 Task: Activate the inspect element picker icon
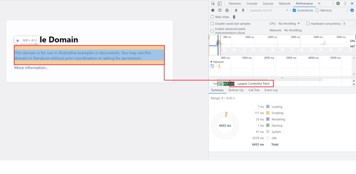click(213, 3)
